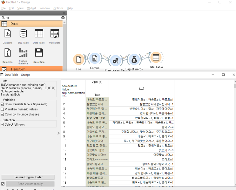Screen dimensions: 236x190
Task: Open the Edit menu
Action: tap(11, 8)
